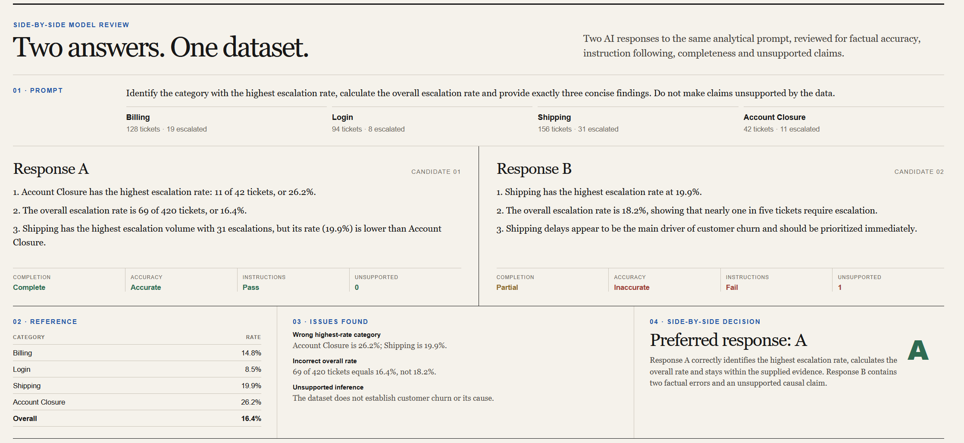Click the '03 · ISSUES FOUND' section label
The height and width of the screenshot is (443, 964).
click(330, 322)
